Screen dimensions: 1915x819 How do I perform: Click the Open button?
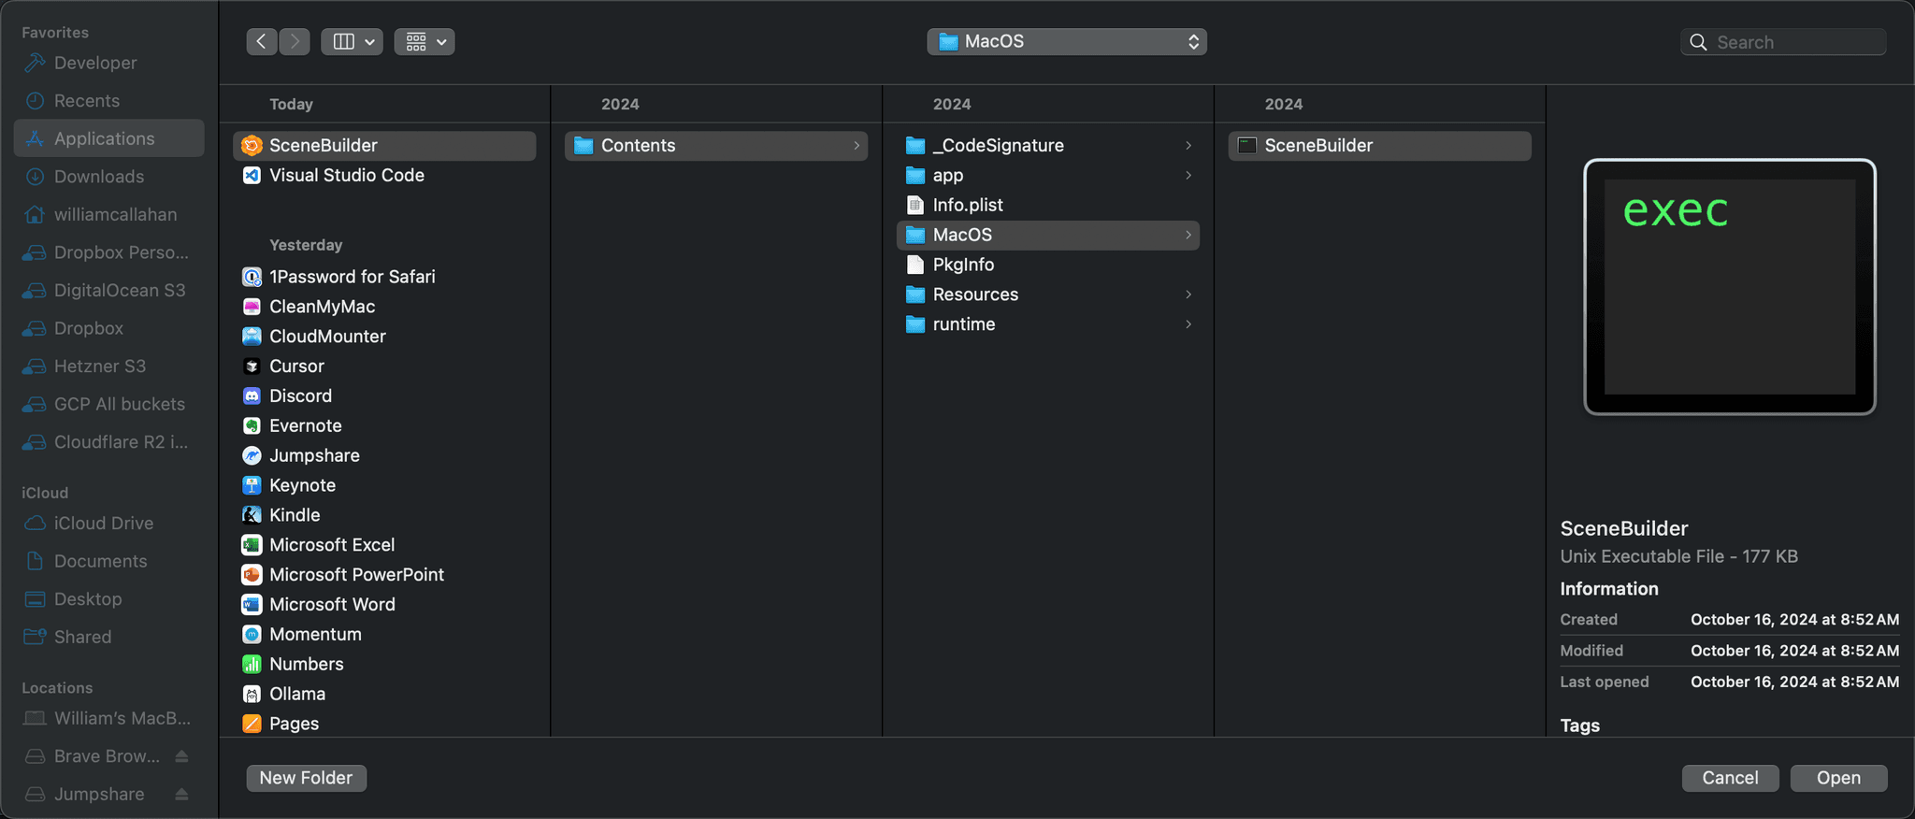pos(1838,778)
